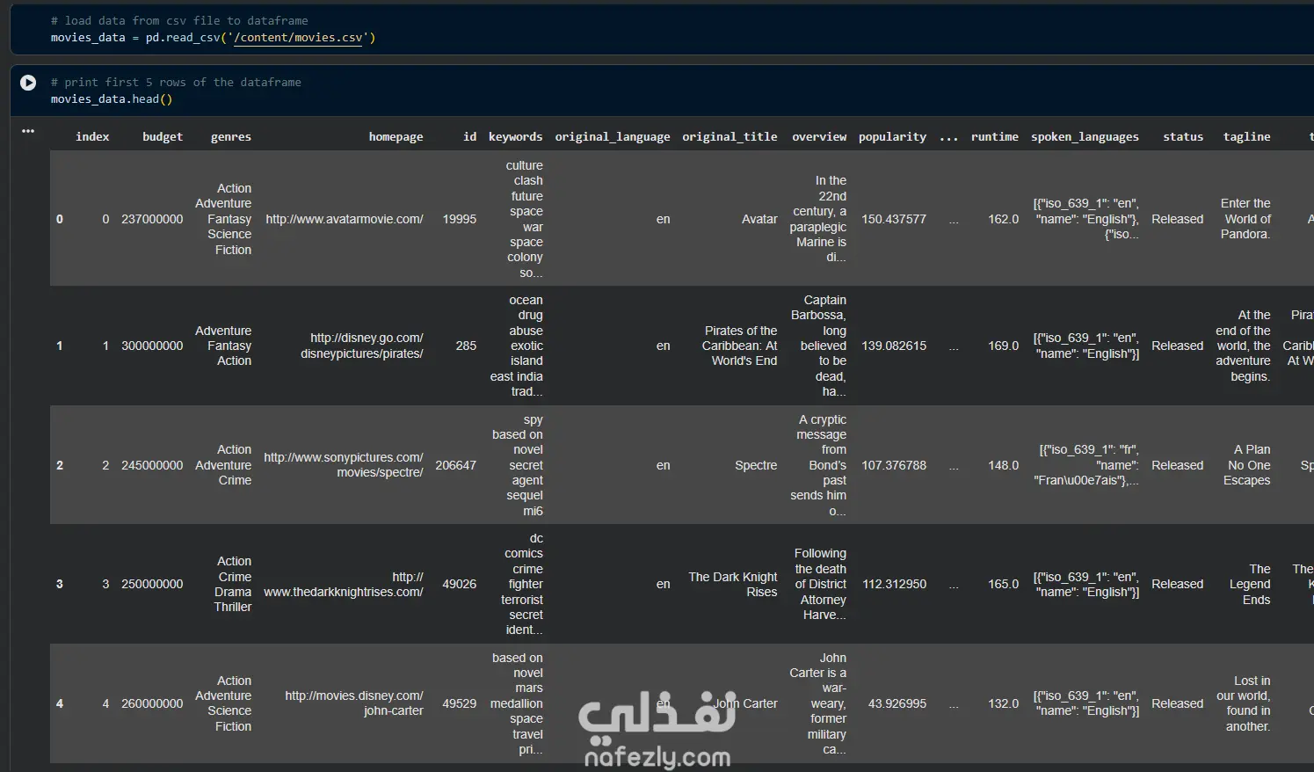This screenshot has height=772, width=1314.
Task: Select budget value 260000000
Action: click(x=152, y=703)
